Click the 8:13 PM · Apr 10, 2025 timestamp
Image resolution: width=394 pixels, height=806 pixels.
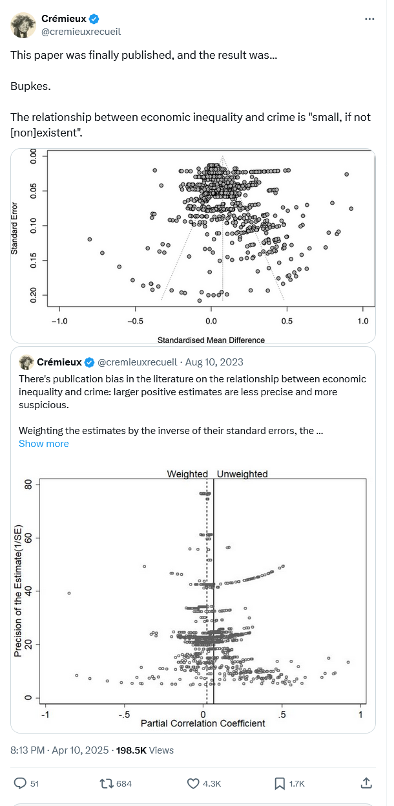coord(59,750)
